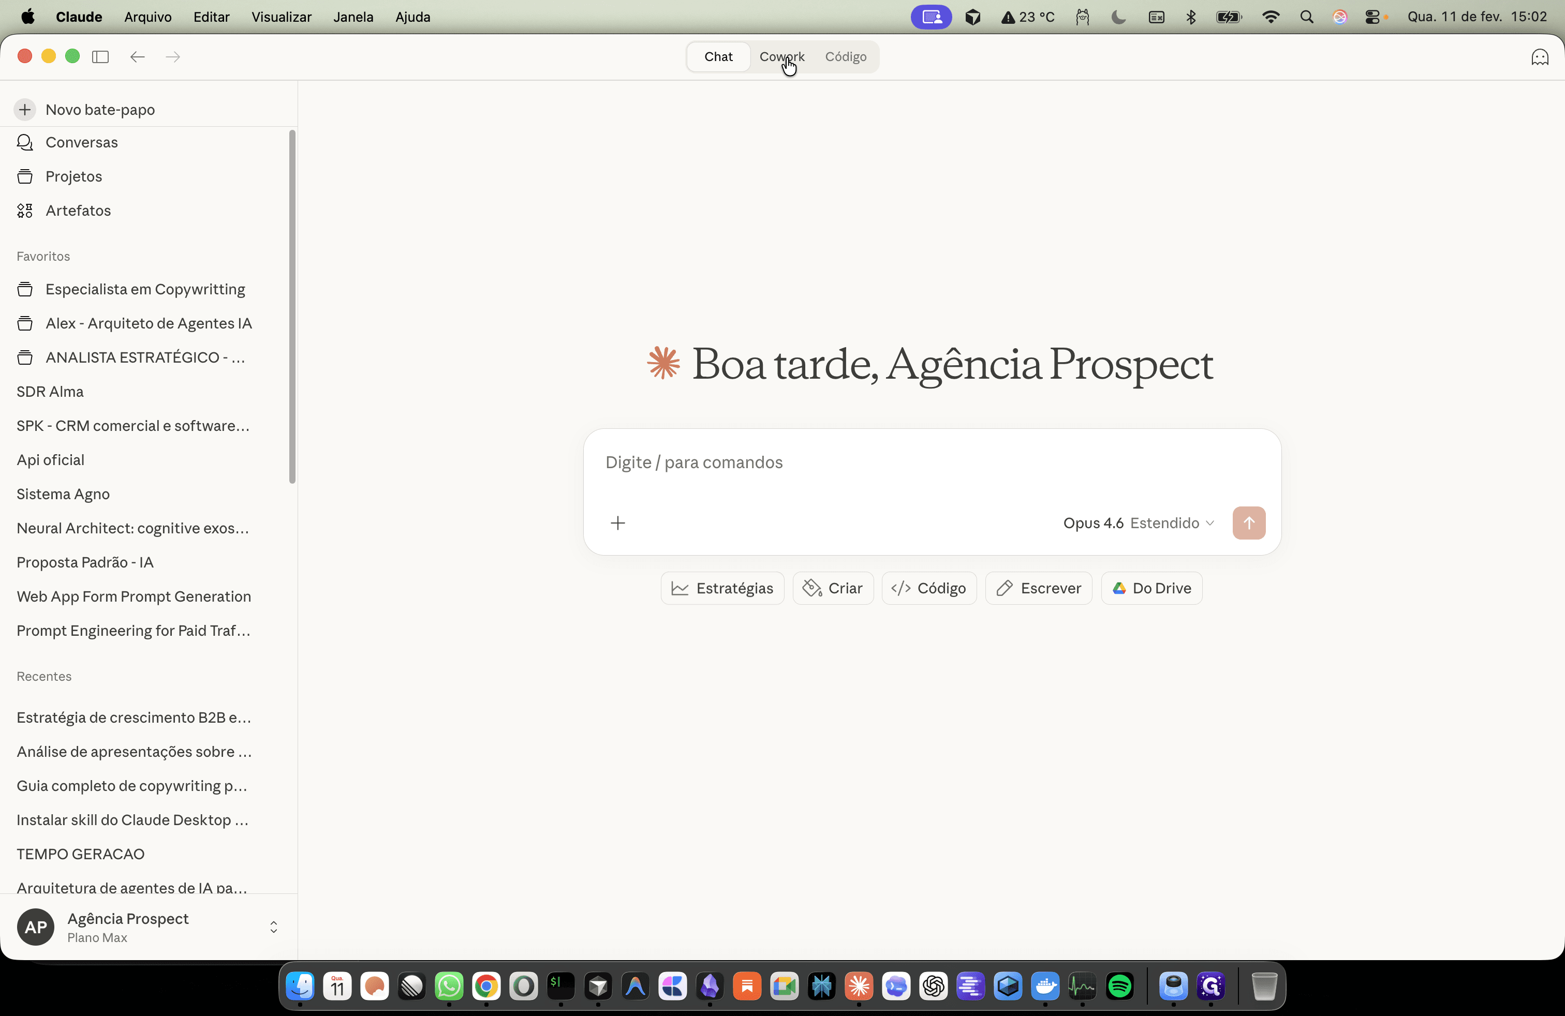Switch to the Código tab at top
The width and height of the screenshot is (1565, 1016).
pyautogui.click(x=846, y=56)
